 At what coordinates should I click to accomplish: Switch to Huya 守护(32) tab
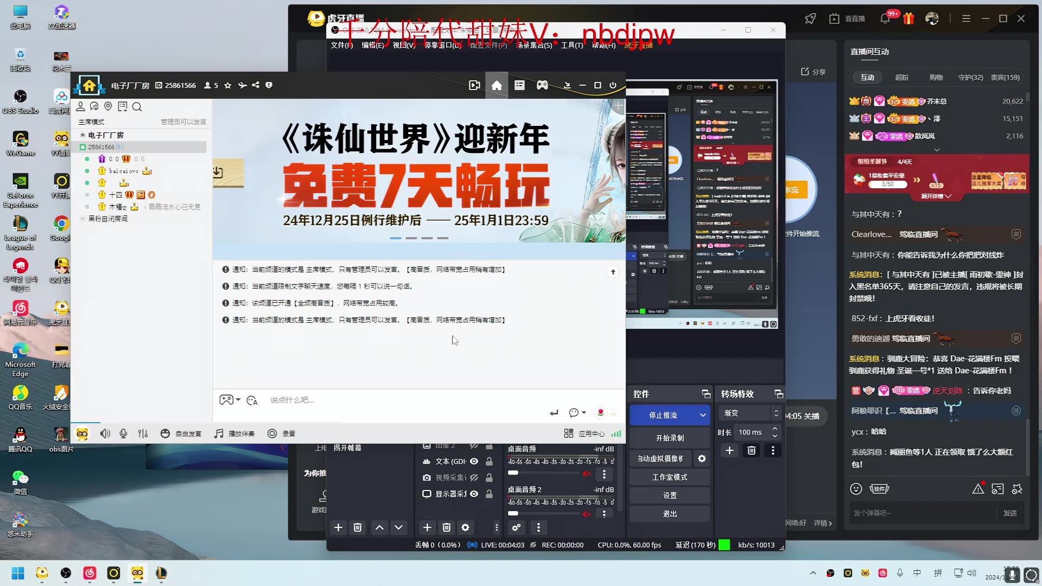click(x=970, y=78)
